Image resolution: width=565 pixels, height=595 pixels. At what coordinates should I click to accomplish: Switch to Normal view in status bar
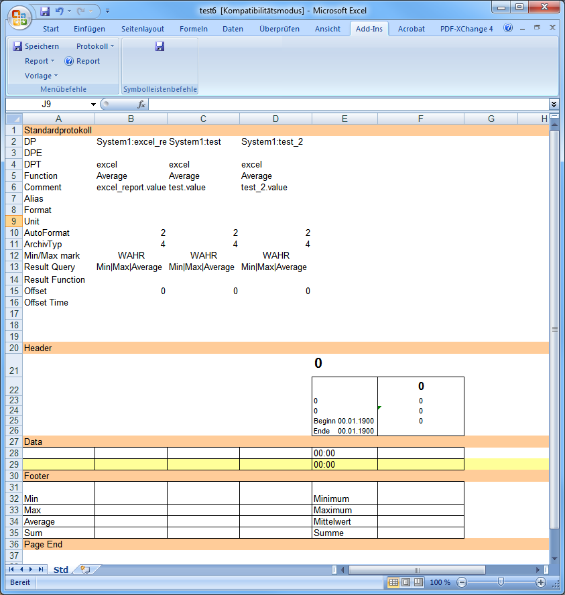click(x=394, y=582)
